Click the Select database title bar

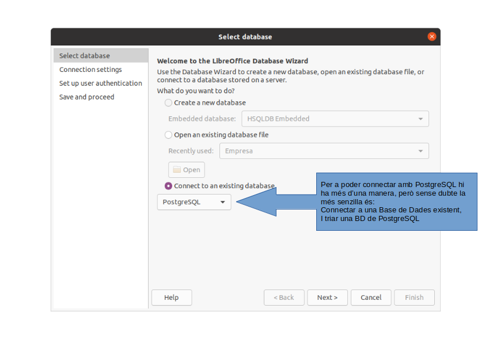click(245, 37)
